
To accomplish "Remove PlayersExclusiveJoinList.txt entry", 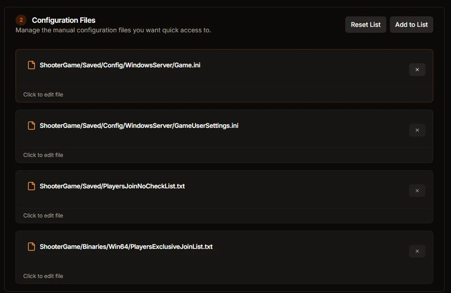I will click(x=417, y=251).
